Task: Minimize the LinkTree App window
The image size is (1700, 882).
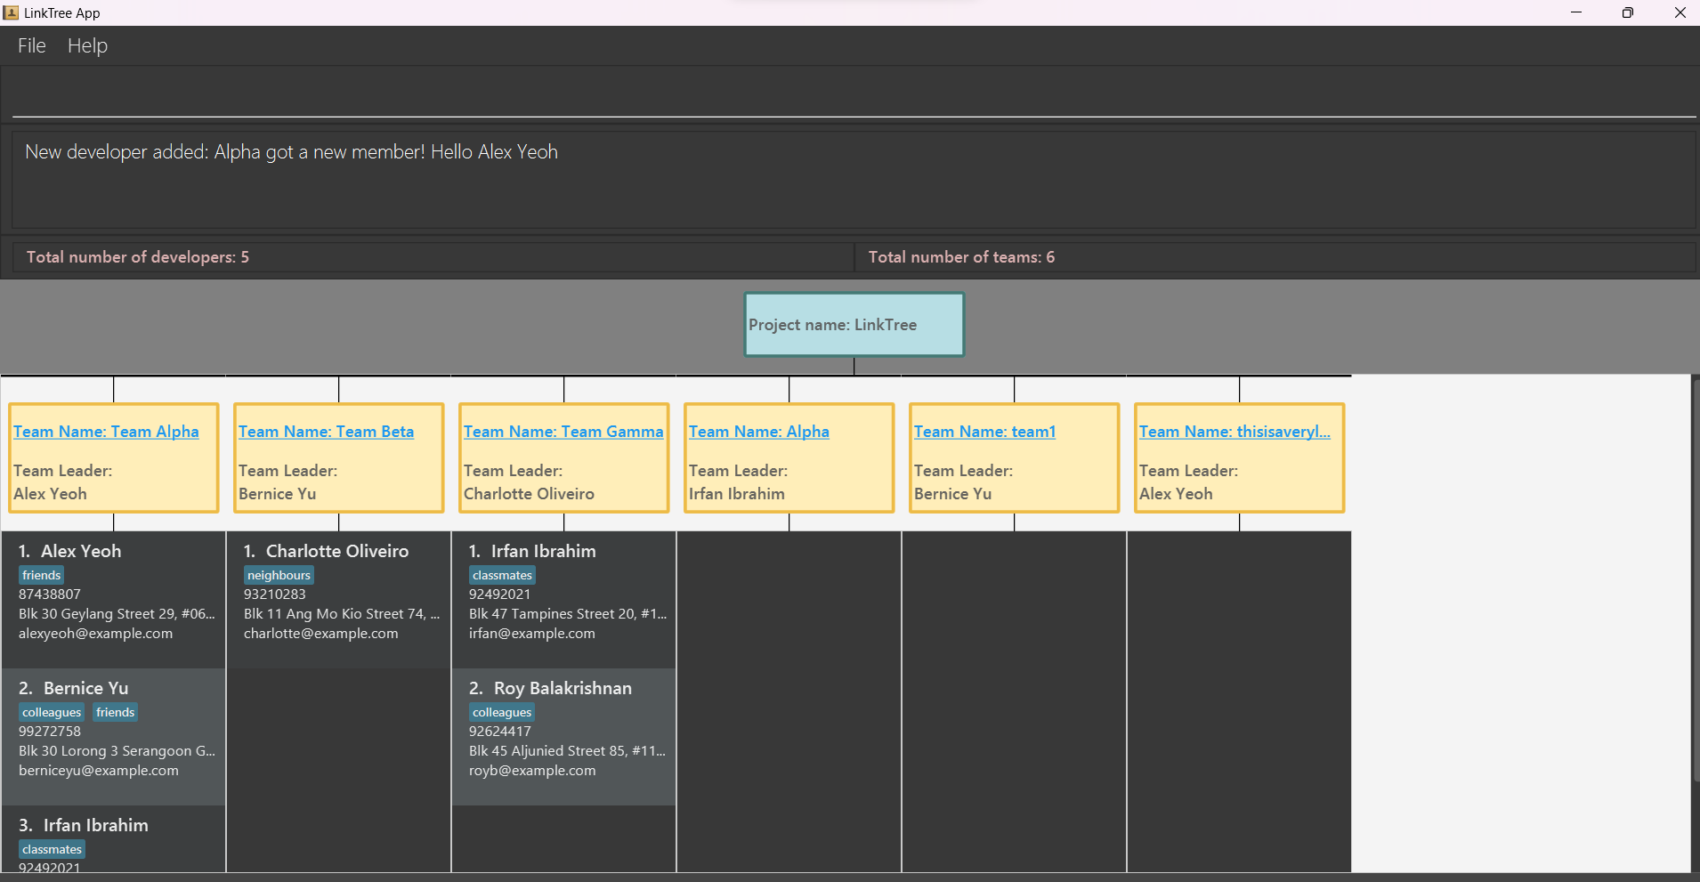Action: 1576,12
